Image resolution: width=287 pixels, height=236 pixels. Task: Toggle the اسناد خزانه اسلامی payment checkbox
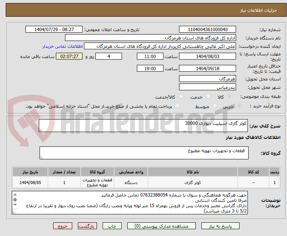click(177, 105)
